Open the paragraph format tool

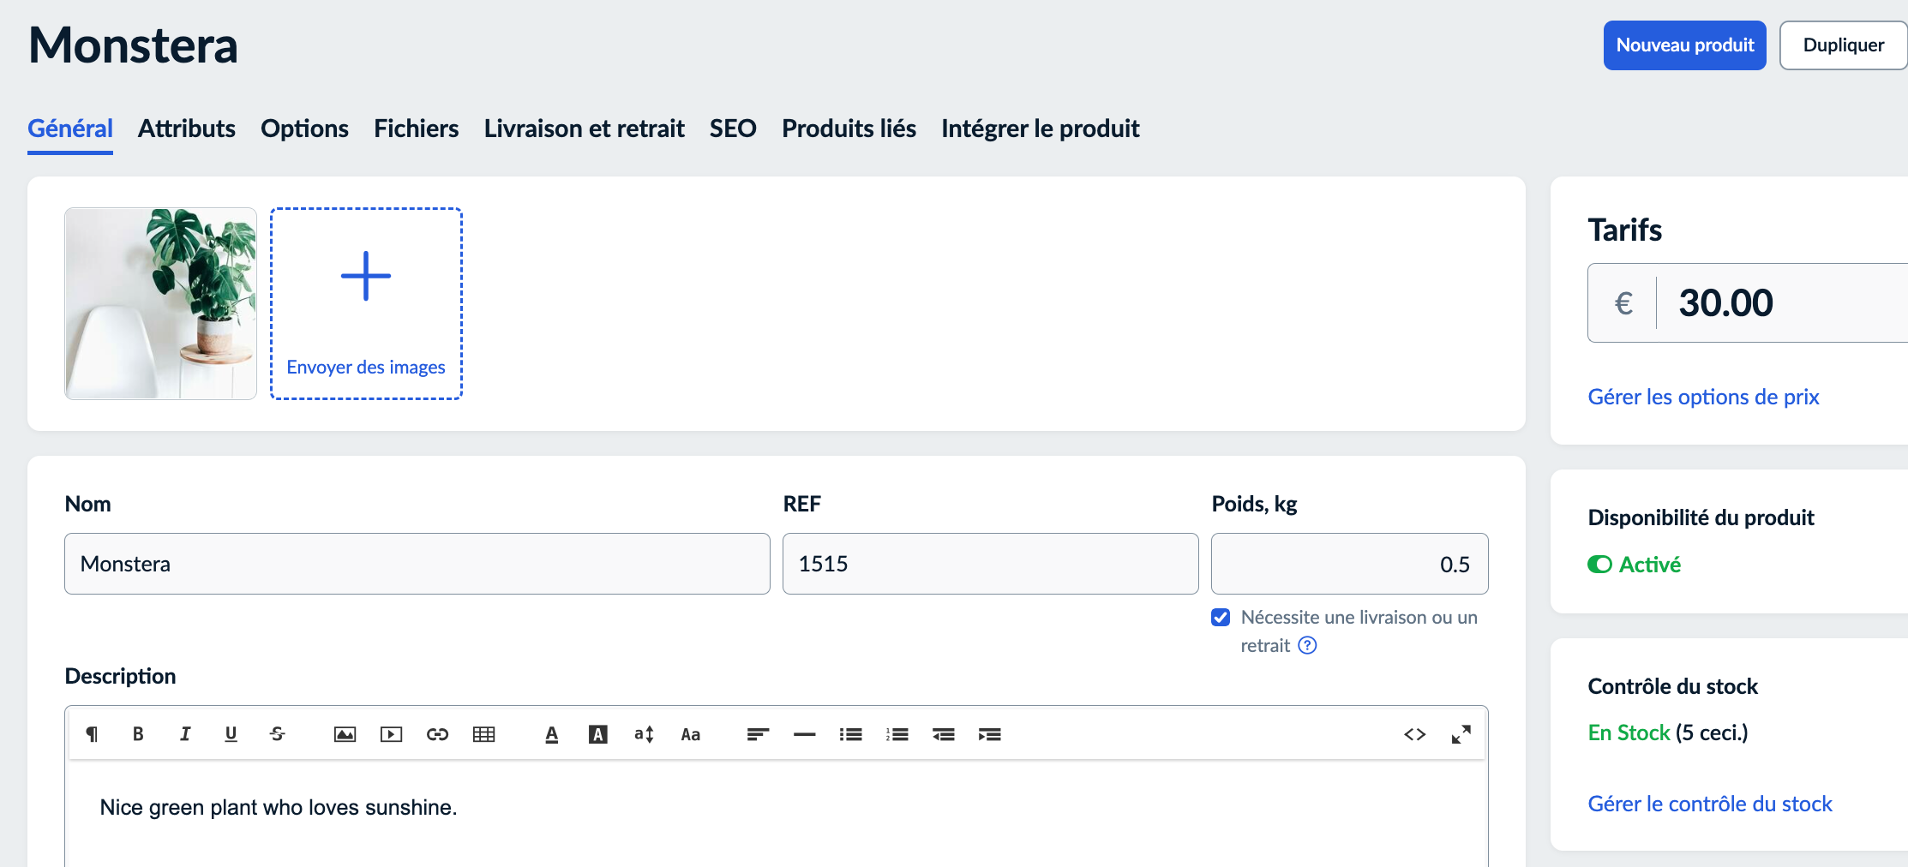coord(92,734)
